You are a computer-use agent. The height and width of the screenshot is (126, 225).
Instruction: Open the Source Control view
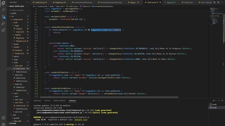click(3, 16)
